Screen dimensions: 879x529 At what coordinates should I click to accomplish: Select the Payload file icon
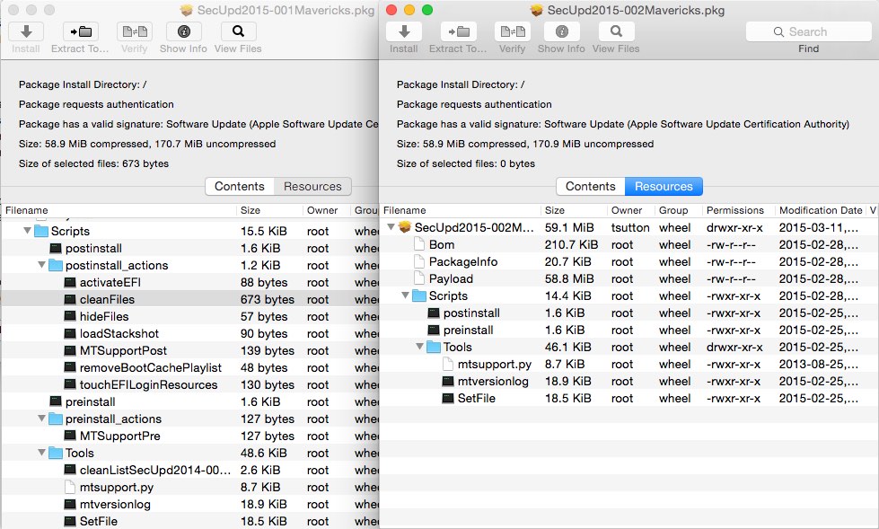[418, 278]
